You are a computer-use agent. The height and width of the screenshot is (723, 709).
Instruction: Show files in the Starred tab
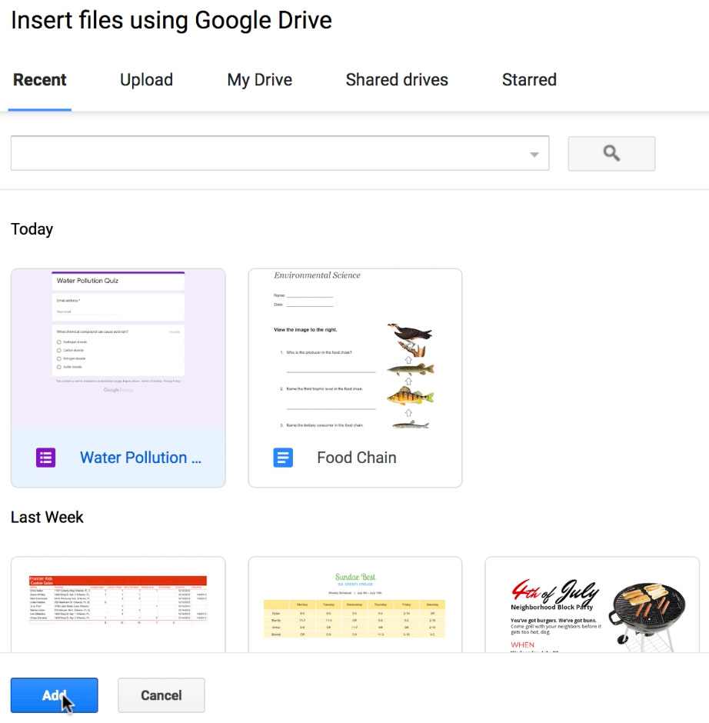point(529,80)
